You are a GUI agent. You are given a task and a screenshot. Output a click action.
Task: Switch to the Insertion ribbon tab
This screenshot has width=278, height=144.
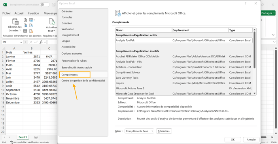point(33,13)
